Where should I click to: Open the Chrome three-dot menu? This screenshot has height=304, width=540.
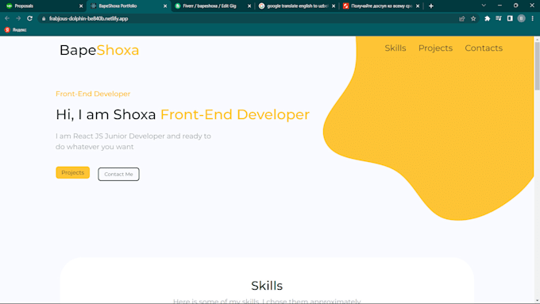tap(532, 18)
